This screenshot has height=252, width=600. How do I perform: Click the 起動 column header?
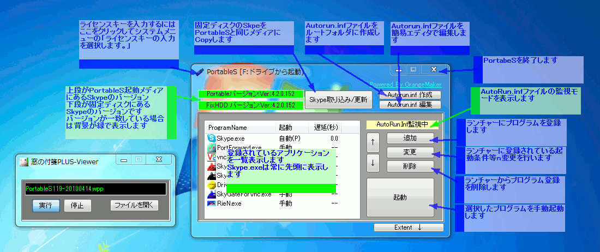click(x=292, y=128)
